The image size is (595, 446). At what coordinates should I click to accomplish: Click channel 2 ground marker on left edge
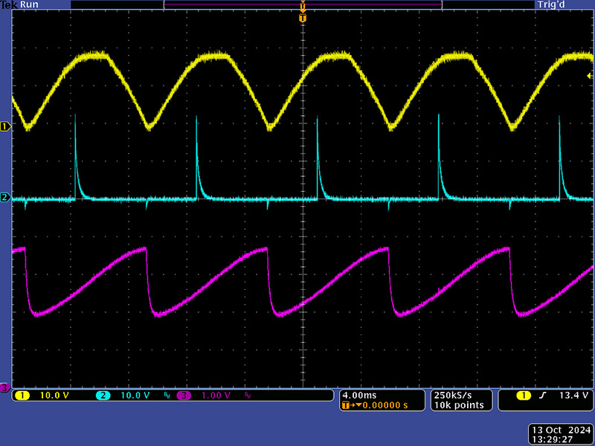pos(4,197)
